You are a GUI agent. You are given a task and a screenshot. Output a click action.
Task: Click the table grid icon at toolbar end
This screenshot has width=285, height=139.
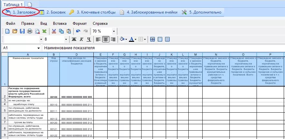click(x=167, y=39)
